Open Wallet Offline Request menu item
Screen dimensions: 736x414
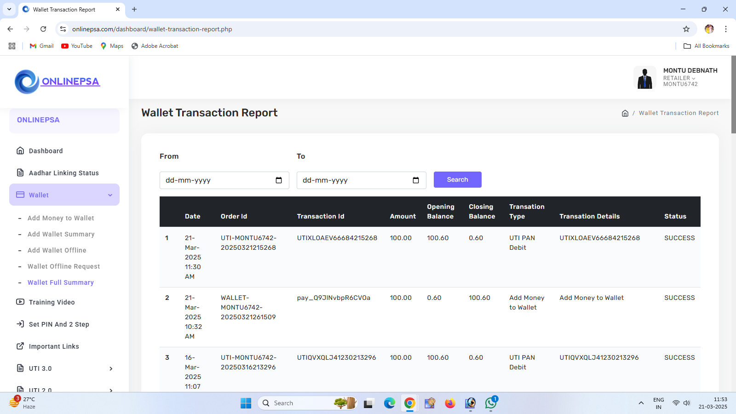63,266
